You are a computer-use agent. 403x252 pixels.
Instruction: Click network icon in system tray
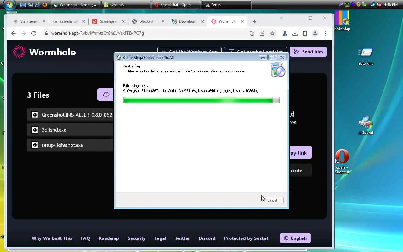[373, 4]
